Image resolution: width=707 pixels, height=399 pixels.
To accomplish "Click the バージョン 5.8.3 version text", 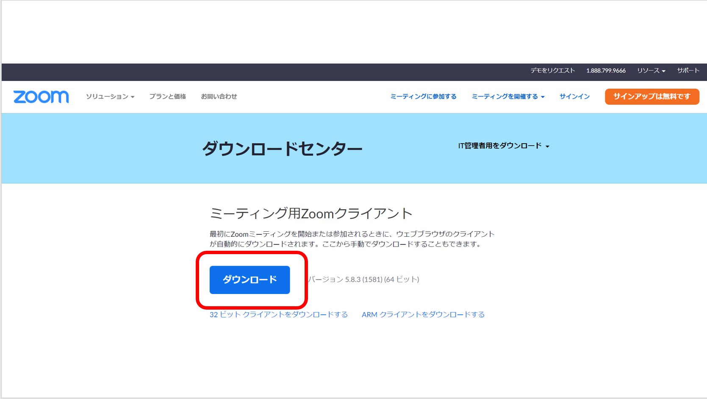I will click(363, 280).
